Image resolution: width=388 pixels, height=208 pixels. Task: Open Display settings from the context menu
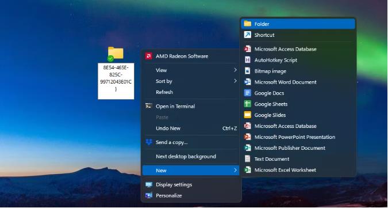pos(191,185)
